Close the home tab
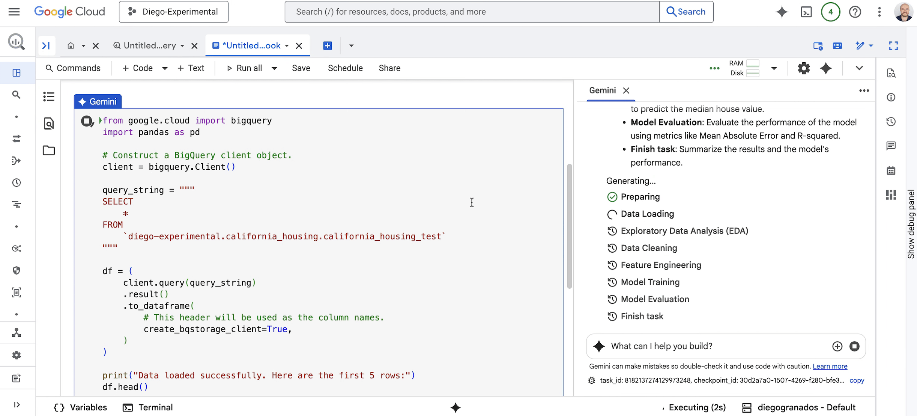 [x=96, y=46]
